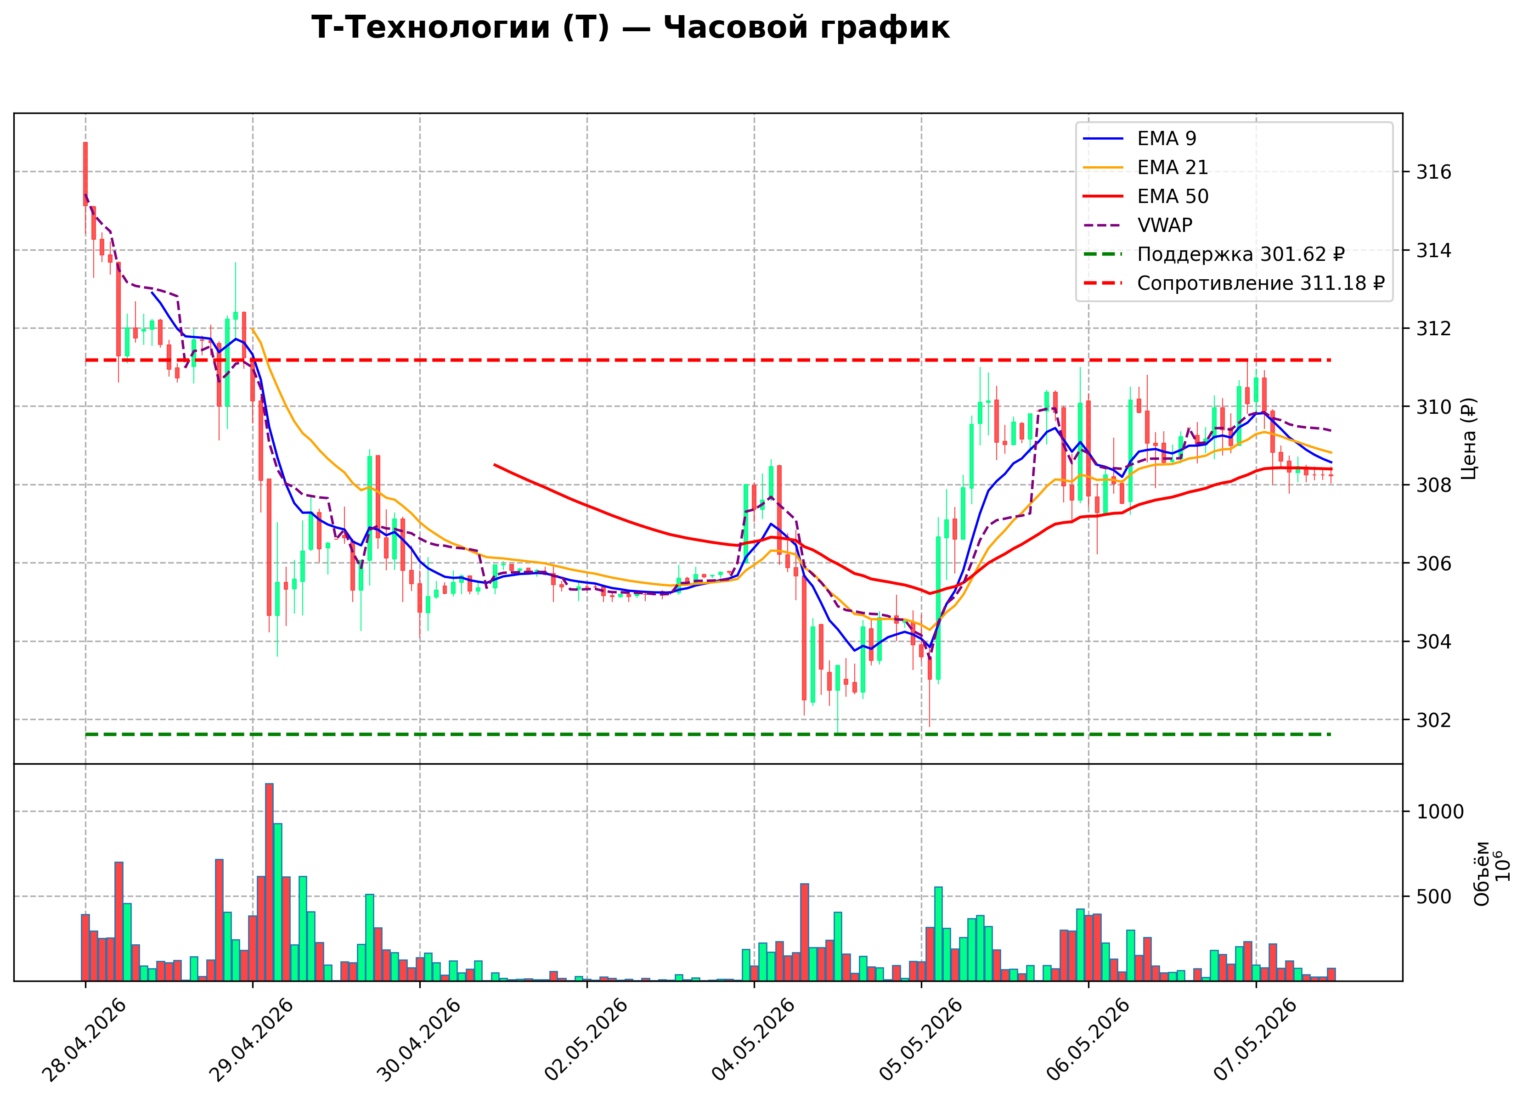Image resolution: width=1528 pixels, height=1099 pixels.
Task: Click the "VWAP" legend label
Action: click(1165, 225)
